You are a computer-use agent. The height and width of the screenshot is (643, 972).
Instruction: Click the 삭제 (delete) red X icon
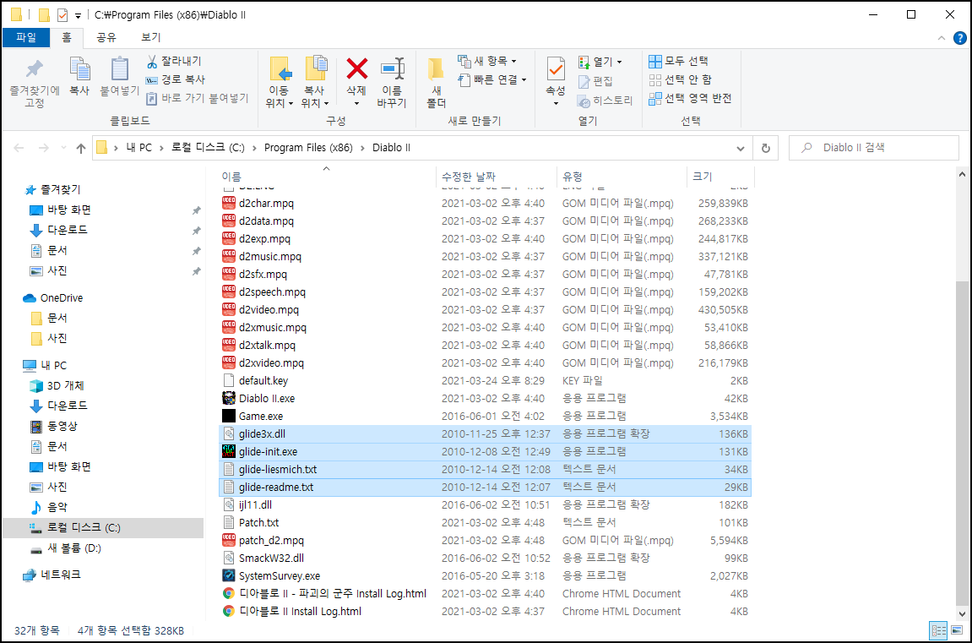tap(356, 68)
